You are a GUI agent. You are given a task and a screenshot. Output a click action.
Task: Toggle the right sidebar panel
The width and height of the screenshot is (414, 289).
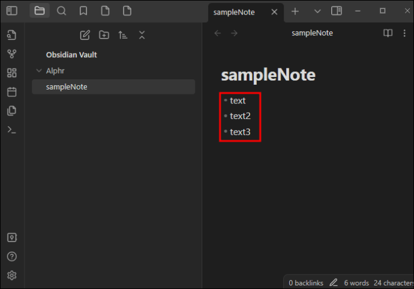point(337,11)
